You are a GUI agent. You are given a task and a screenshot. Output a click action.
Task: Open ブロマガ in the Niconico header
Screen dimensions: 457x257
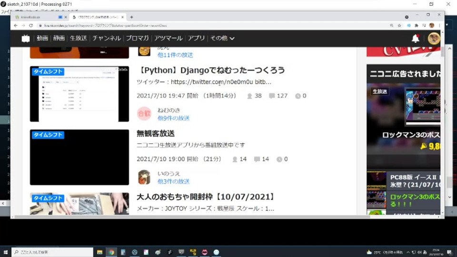(x=137, y=38)
